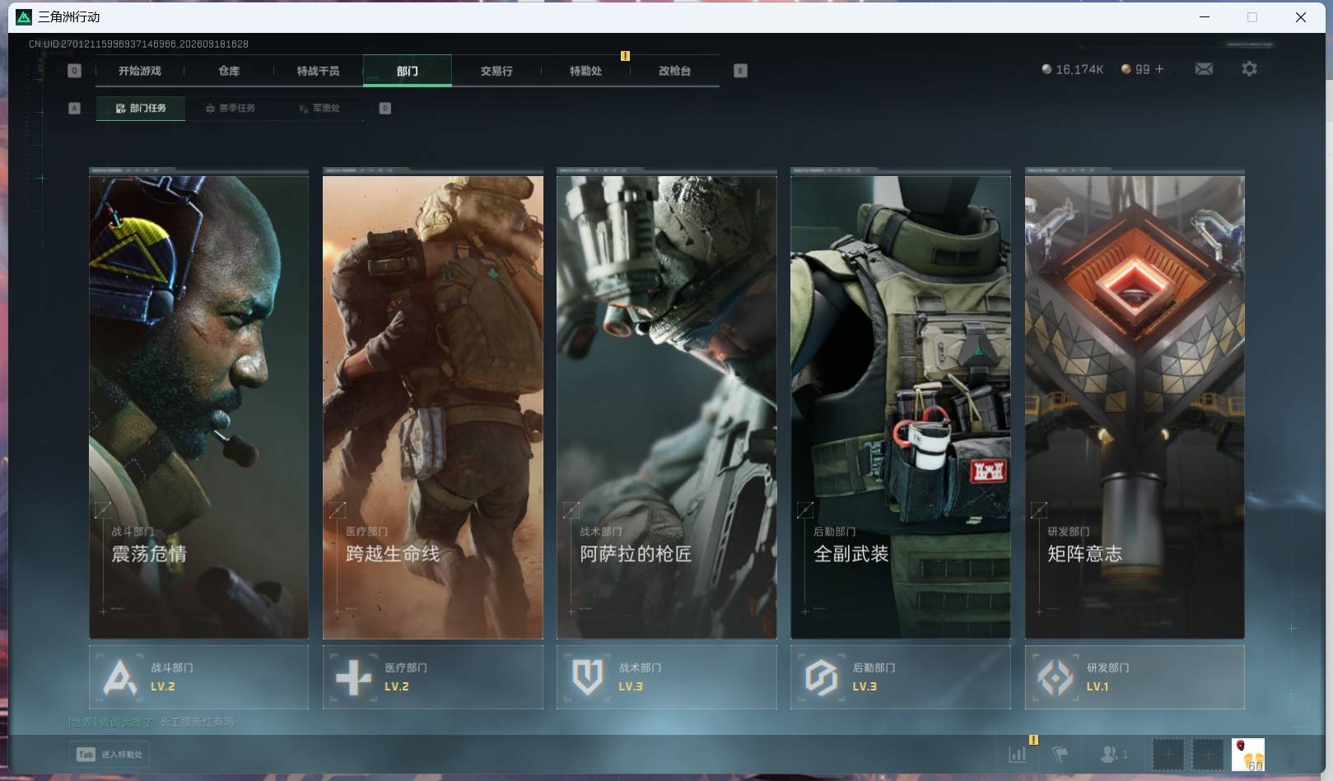Click the 16,174K currency balance
The width and height of the screenshot is (1333, 781).
[x=1072, y=69]
